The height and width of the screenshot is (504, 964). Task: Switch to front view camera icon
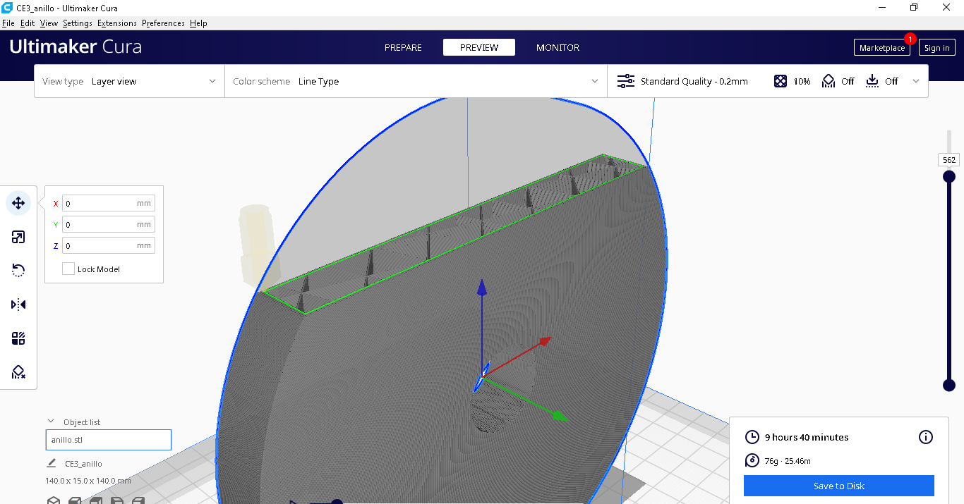pyautogui.click(x=75, y=500)
